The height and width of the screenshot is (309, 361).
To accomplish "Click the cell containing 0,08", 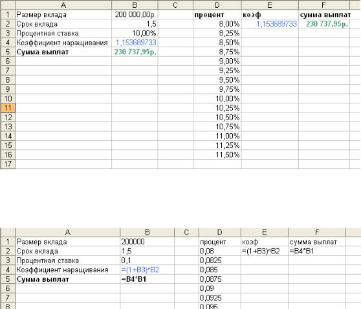I will click(x=219, y=251).
